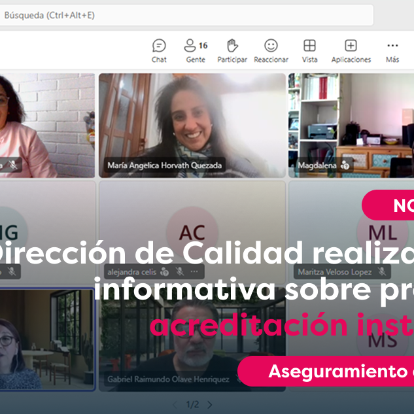
Task: Open the Más options menu
Action: (x=392, y=51)
